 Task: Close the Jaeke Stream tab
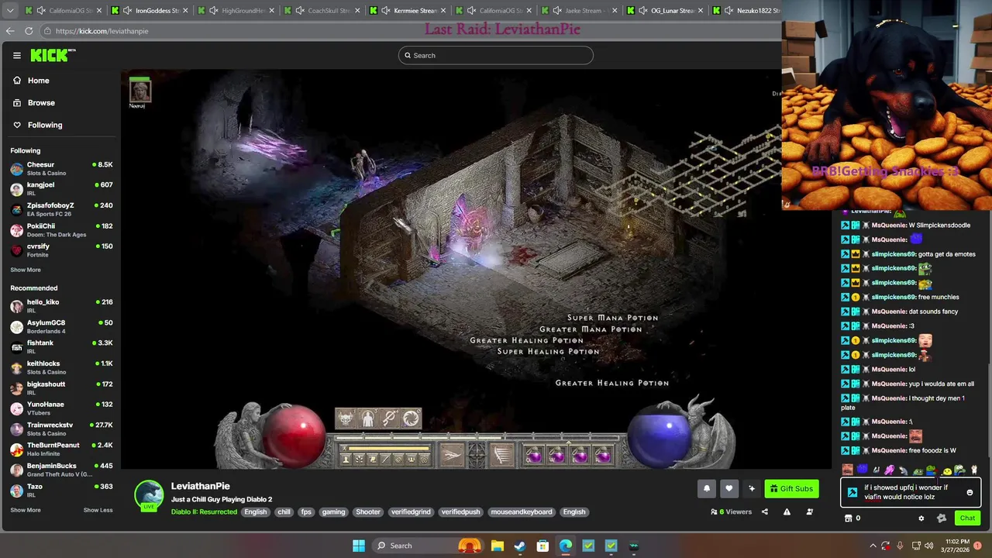tap(615, 11)
